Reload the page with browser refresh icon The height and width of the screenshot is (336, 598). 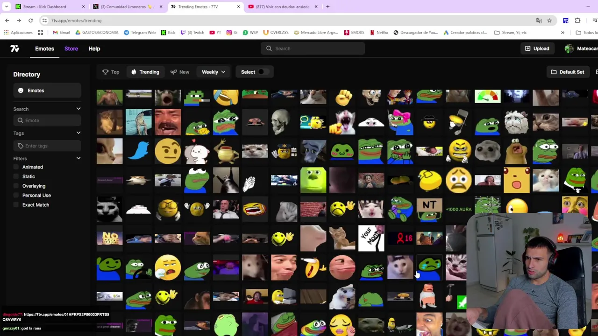click(30, 21)
